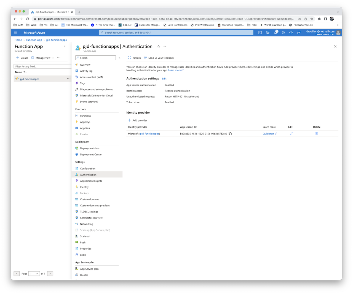353x294 pixels.
Task: Open Chrome's three-dot menu
Action: tap(338, 19)
